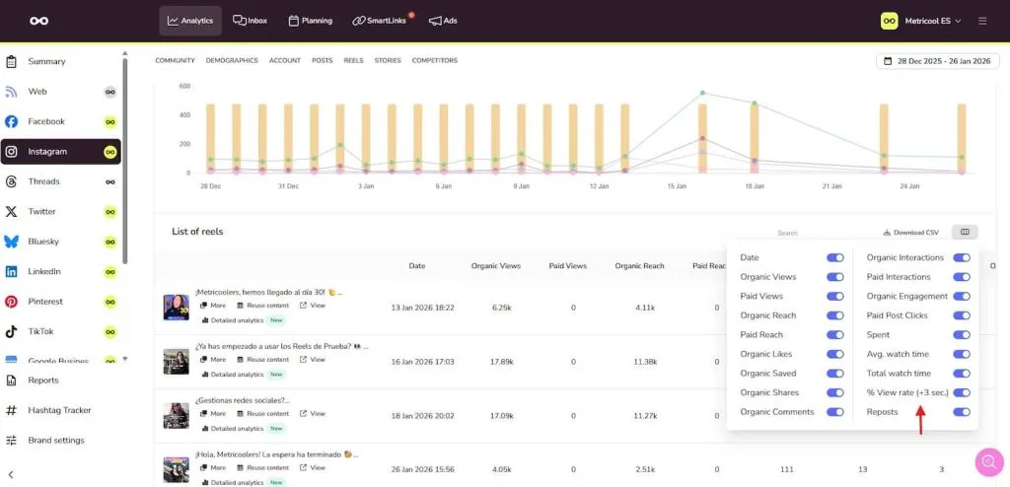1010x487 pixels.
Task: Turn off % View rate (+3 sec.) toggle
Action: pos(961,392)
